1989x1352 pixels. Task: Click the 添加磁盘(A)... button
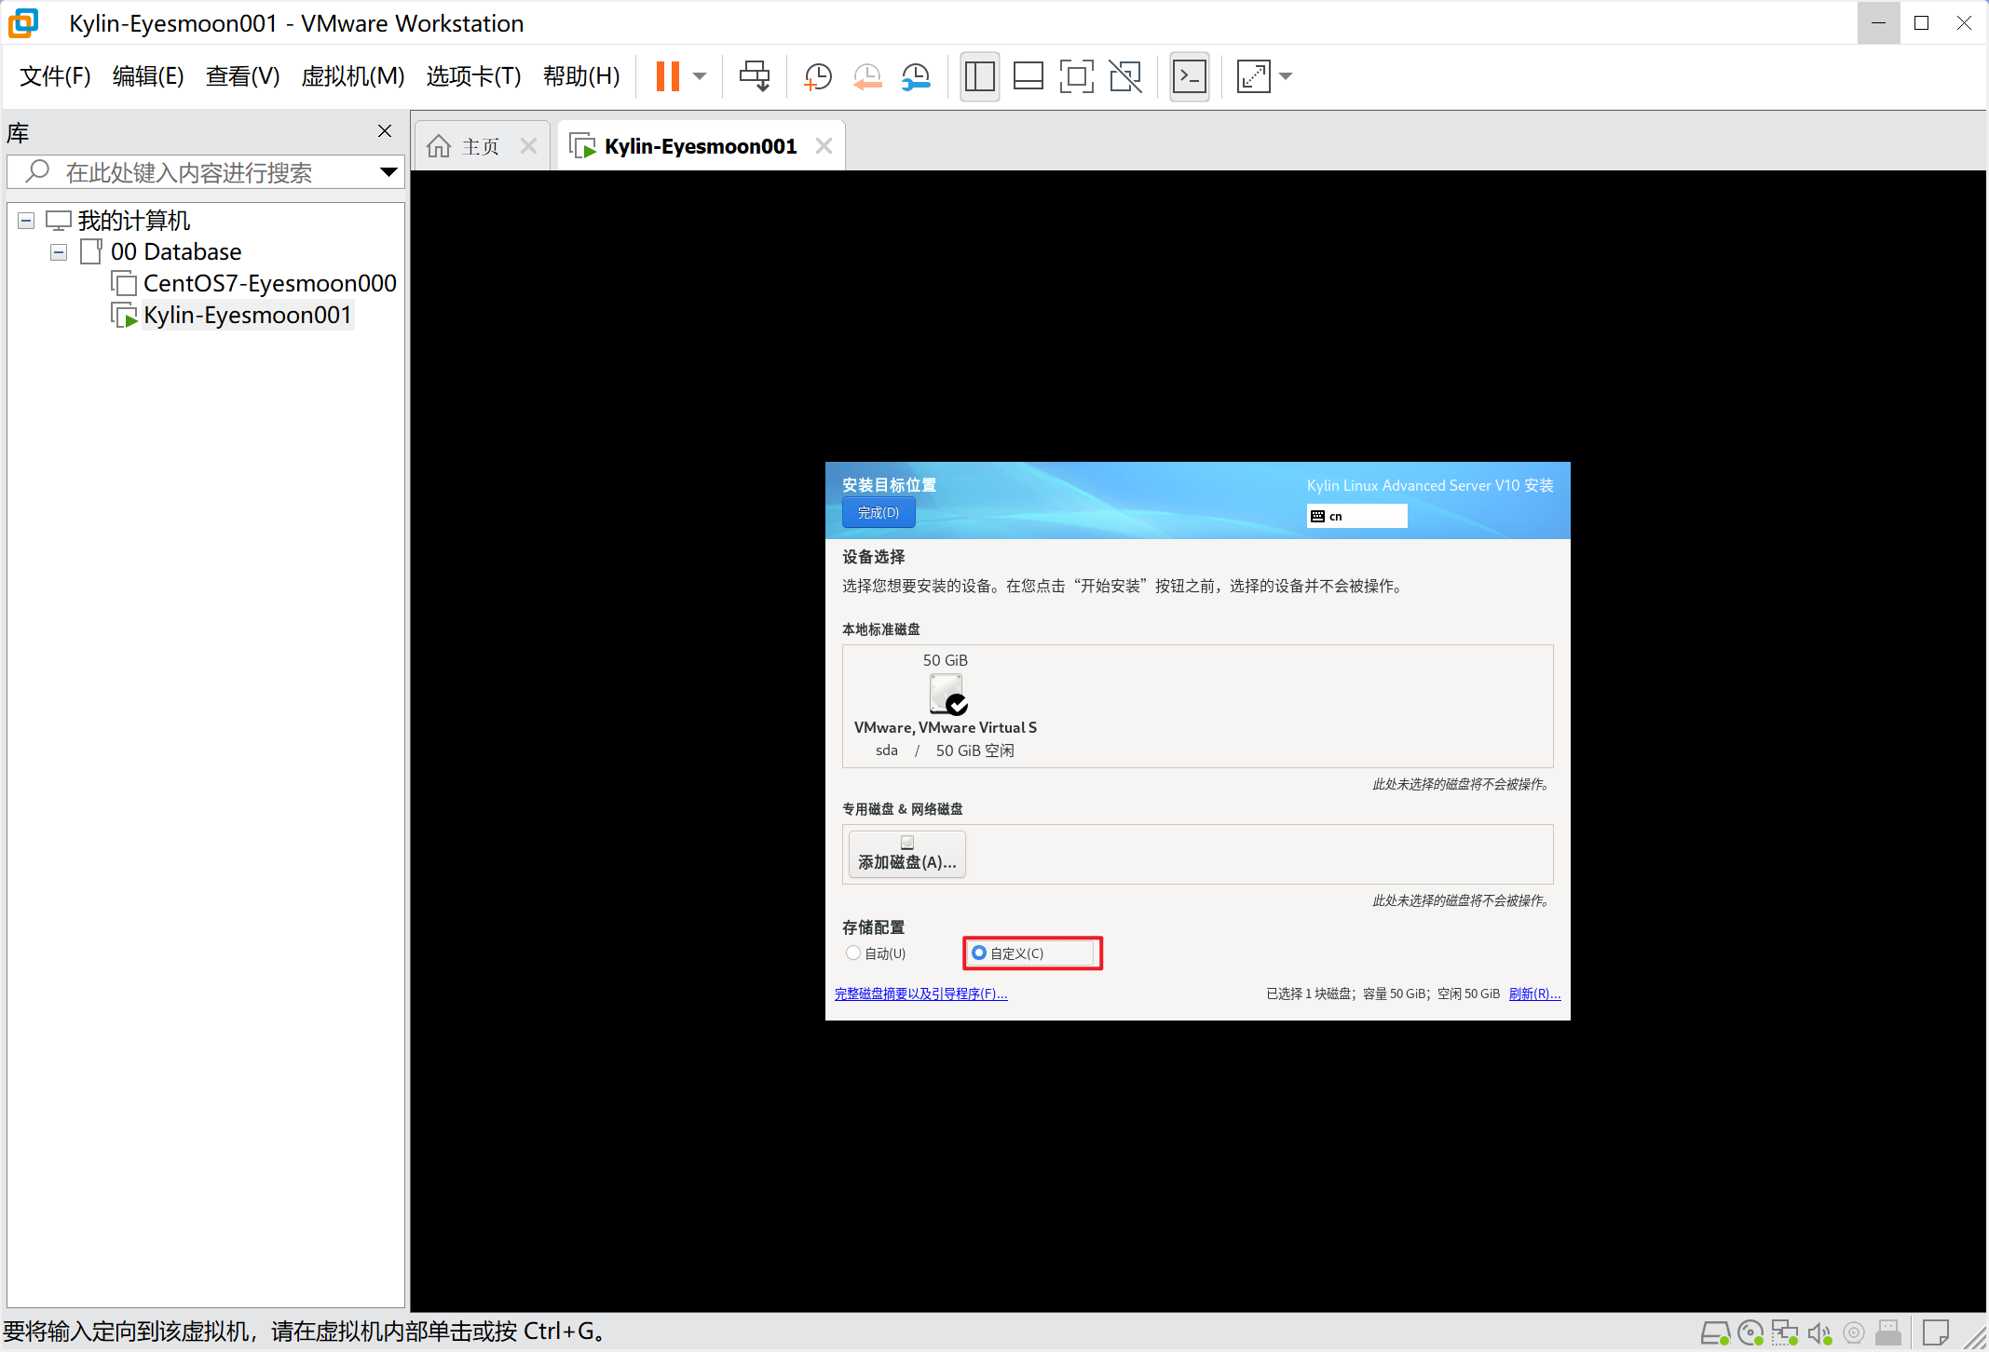click(x=906, y=854)
